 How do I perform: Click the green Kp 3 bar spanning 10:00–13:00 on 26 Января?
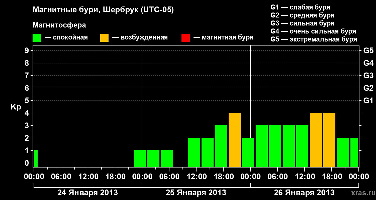pyautogui.click(x=302, y=146)
